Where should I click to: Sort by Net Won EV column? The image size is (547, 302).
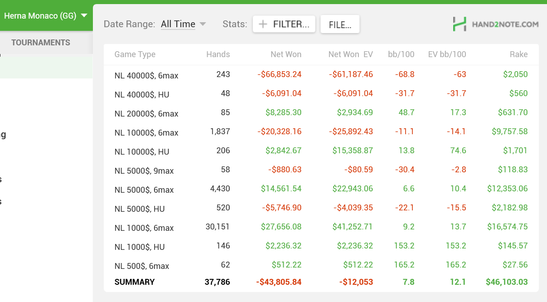click(x=350, y=54)
